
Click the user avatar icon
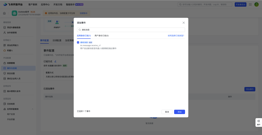click(x=257, y=4)
